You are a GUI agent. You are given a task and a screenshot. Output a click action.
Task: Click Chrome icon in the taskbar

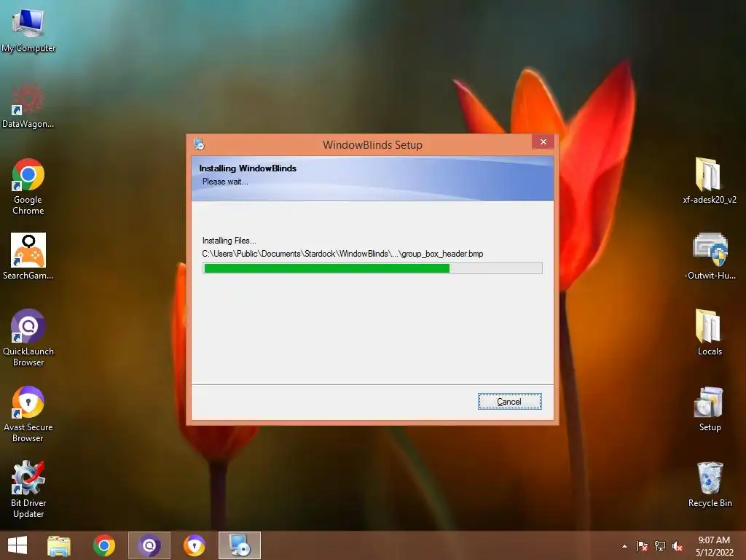pyautogui.click(x=104, y=545)
